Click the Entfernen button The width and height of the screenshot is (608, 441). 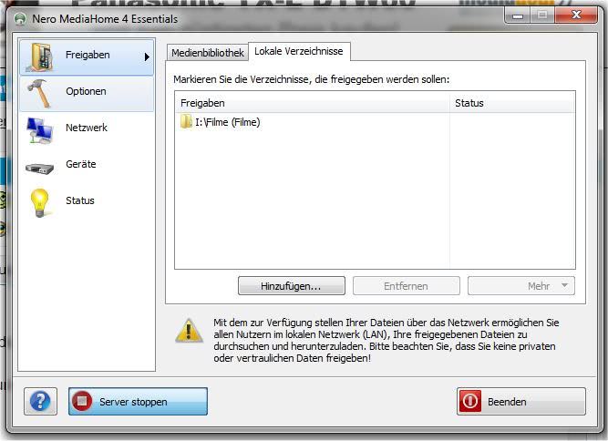(x=406, y=286)
